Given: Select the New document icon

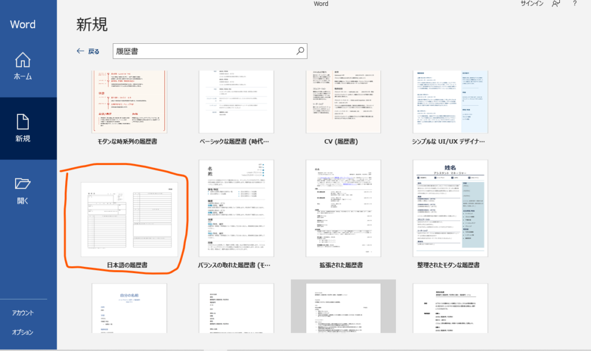Looking at the screenshot, I should (x=23, y=122).
